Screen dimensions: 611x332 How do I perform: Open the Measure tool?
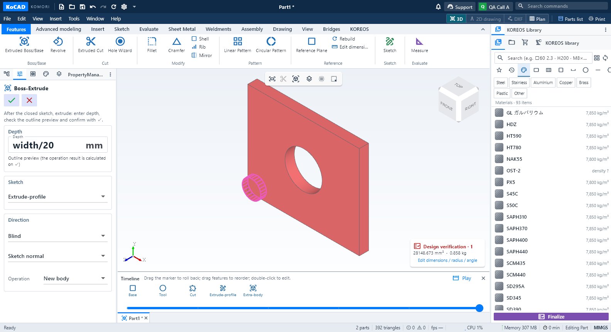pyautogui.click(x=419, y=45)
